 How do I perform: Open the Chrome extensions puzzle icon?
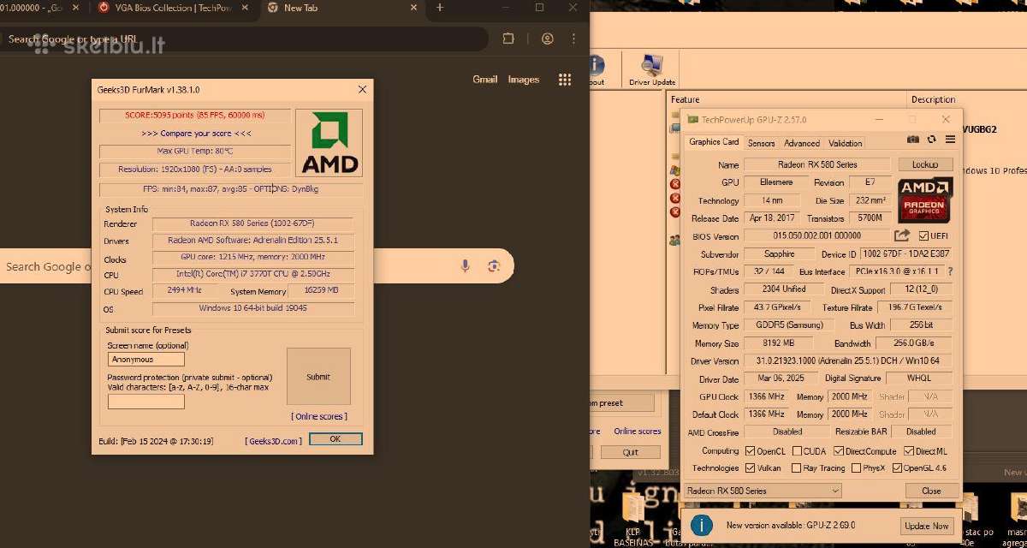point(508,39)
